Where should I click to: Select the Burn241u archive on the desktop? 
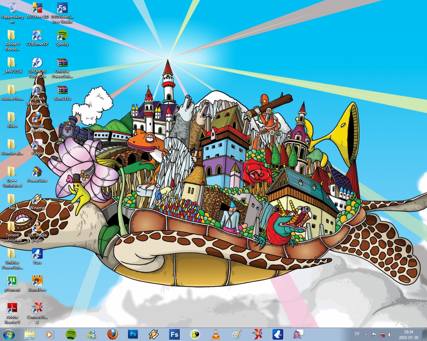tap(62, 90)
